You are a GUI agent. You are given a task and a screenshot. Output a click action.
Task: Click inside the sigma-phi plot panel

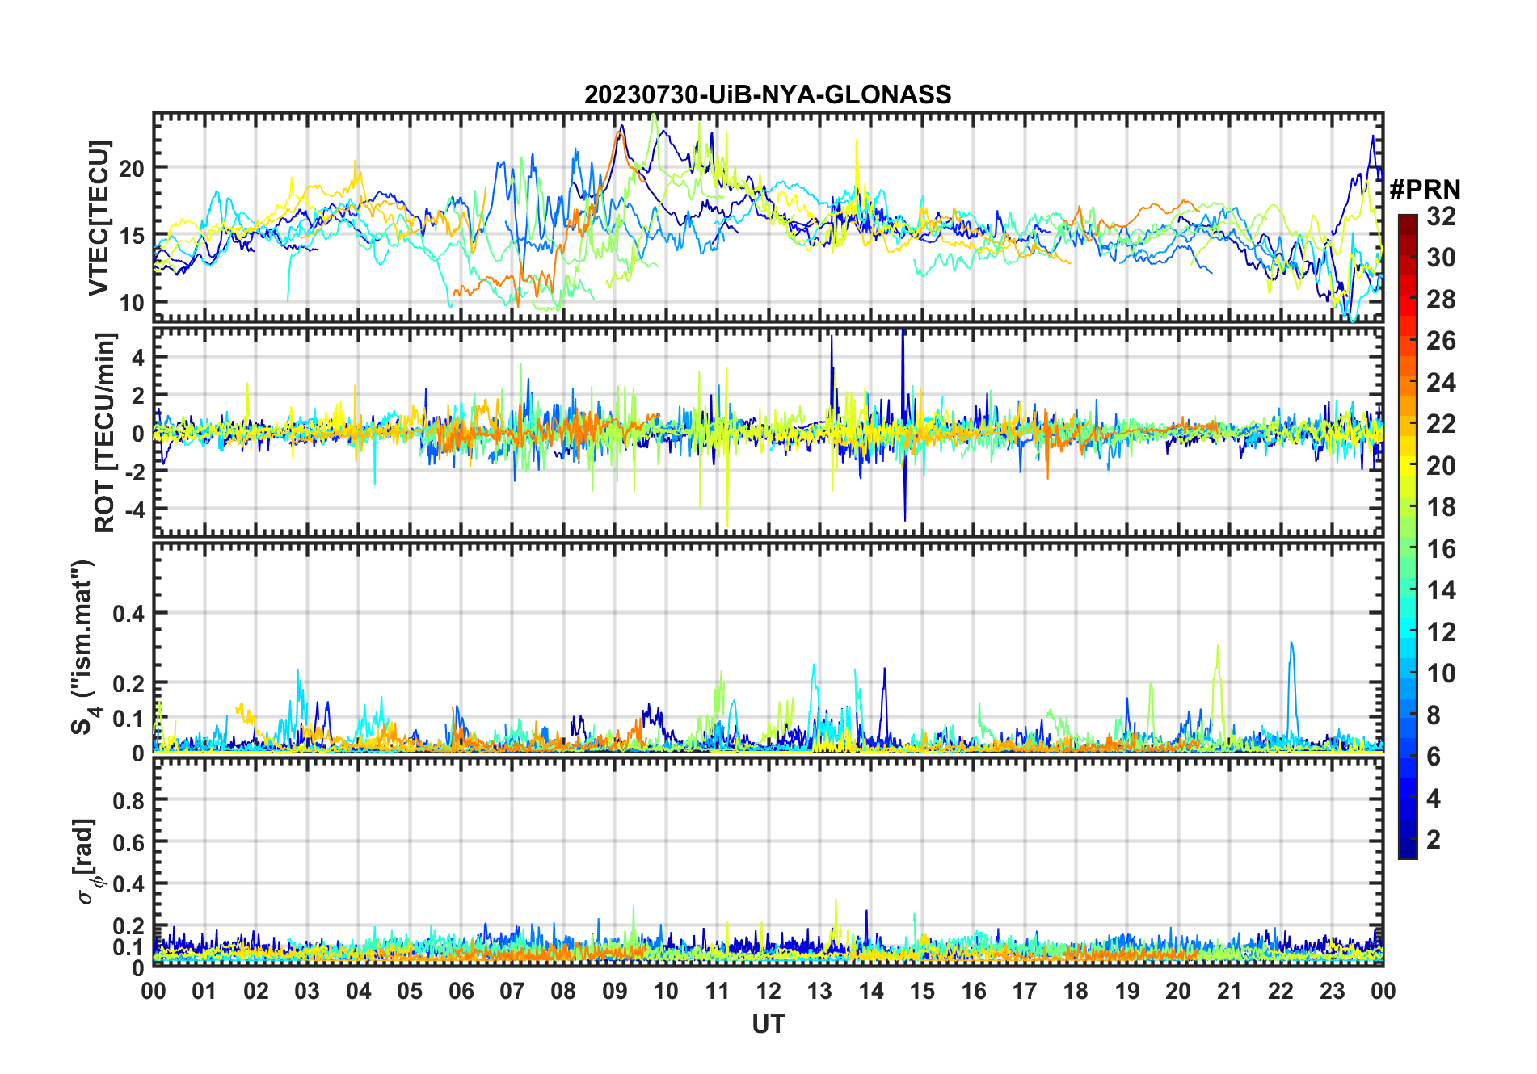pyautogui.click(x=768, y=862)
